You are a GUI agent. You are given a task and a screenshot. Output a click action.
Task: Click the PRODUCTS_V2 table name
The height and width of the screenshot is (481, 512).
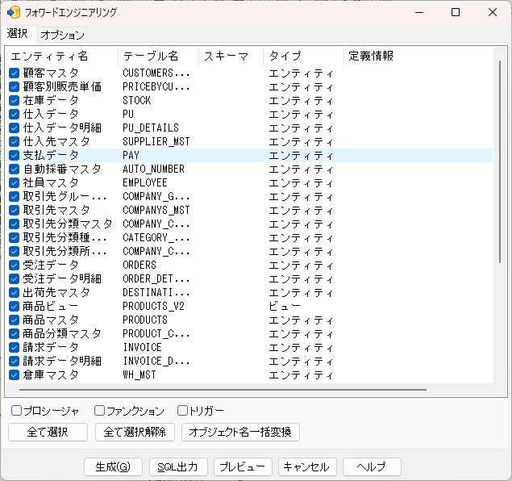click(153, 306)
